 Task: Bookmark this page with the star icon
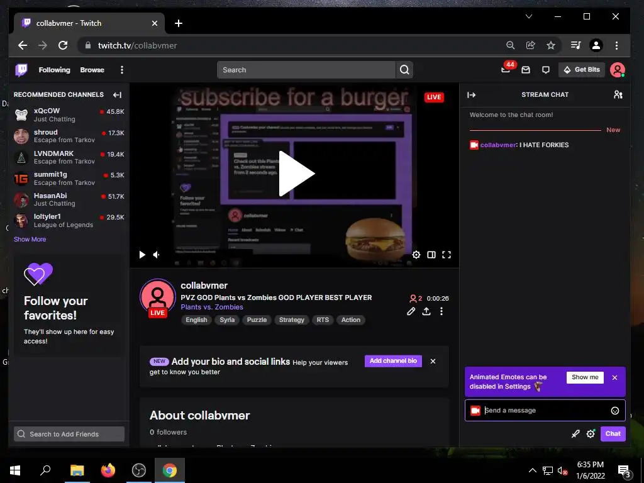tap(551, 45)
